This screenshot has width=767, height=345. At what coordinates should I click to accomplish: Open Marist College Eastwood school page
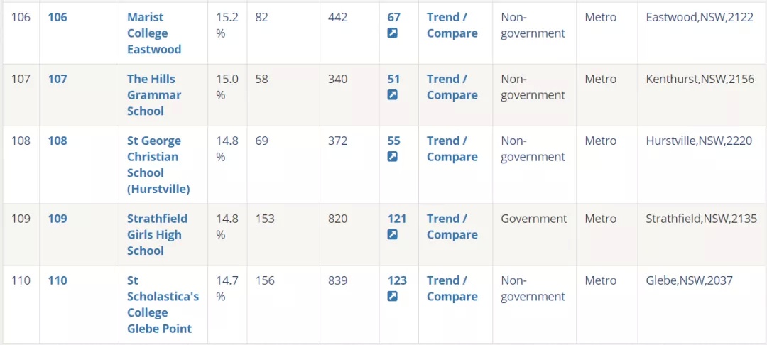click(154, 33)
